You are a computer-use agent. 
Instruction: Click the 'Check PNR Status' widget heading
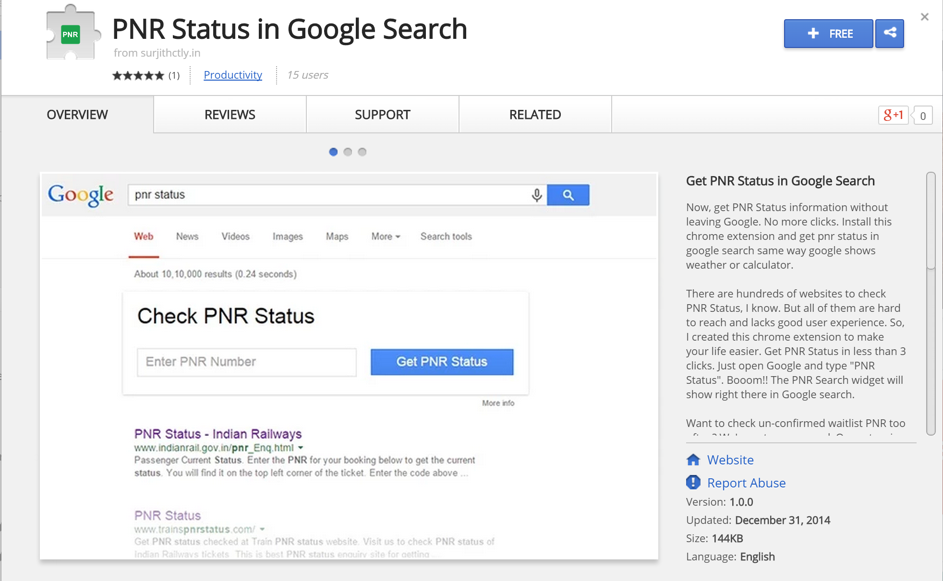coord(226,316)
